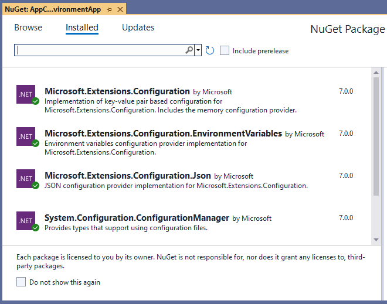Click 'Environment variables configuration provider' description
This screenshot has width=387, height=304.
[x=146, y=148]
